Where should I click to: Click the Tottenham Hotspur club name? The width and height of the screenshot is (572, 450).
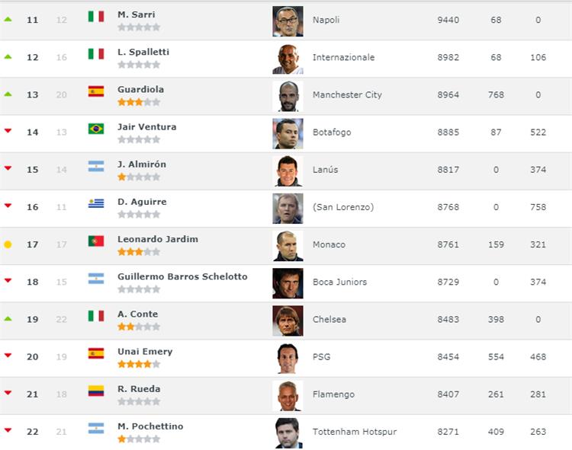click(355, 432)
